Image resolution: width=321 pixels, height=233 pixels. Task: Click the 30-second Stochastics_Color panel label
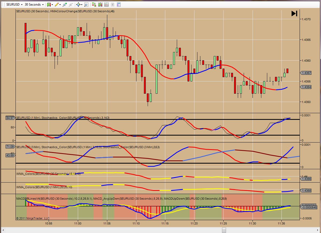click(63, 118)
